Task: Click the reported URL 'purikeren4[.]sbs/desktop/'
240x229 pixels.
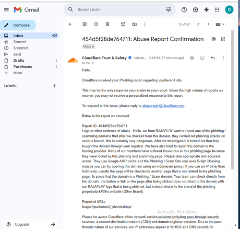Action: click(107, 207)
